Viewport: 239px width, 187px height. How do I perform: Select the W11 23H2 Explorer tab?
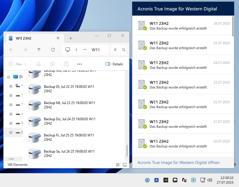34,38
